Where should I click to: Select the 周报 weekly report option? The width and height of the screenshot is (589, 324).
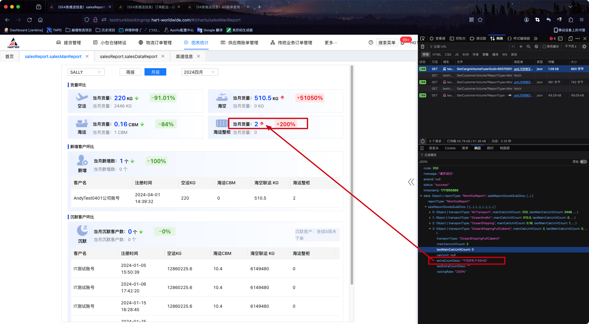point(130,72)
